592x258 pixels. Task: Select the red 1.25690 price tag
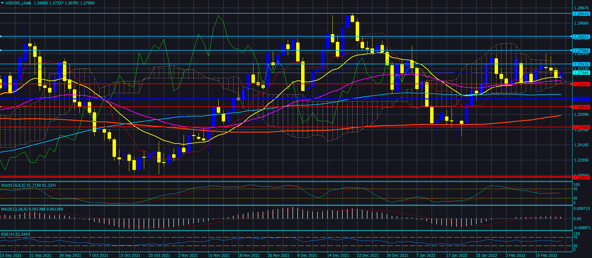pyautogui.click(x=581, y=107)
